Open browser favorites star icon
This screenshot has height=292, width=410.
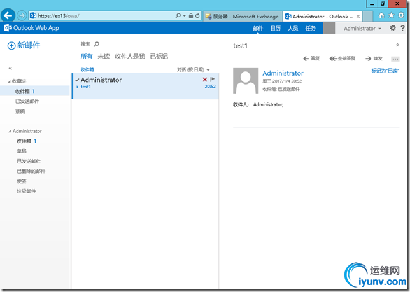[391, 15]
